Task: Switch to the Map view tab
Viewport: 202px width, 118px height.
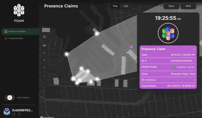Action: coord(115,6)
